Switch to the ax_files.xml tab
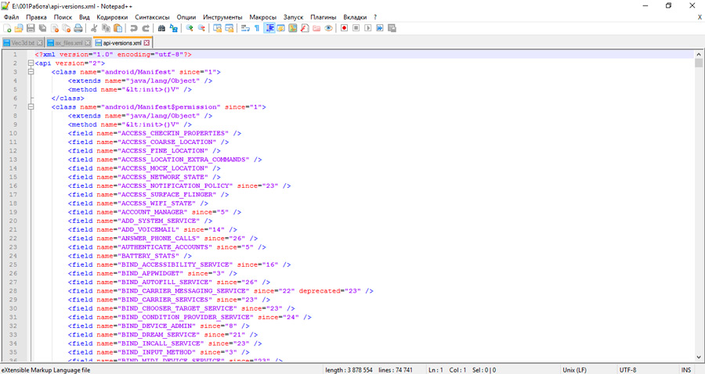The height and width of the screenshot is (374, 705). tap(68, 43)
